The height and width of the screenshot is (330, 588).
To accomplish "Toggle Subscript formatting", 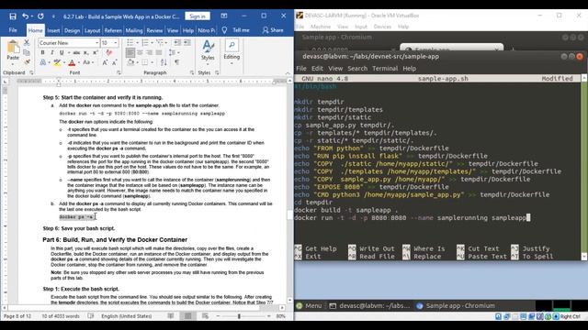I will [x=85, y=53].
